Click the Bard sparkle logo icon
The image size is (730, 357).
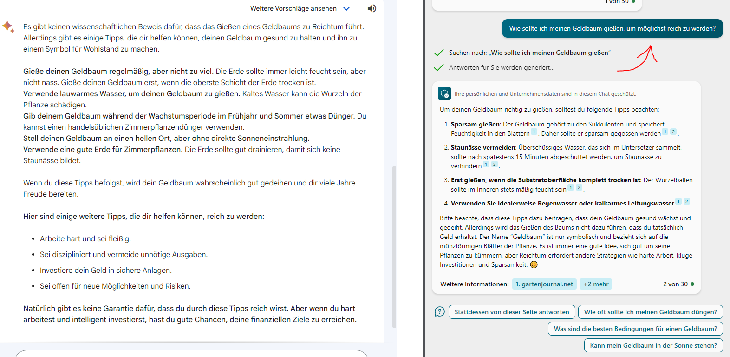tap(8, 26)
